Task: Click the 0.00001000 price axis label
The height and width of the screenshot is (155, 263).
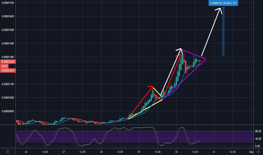Action: click(x=8, y=98)
